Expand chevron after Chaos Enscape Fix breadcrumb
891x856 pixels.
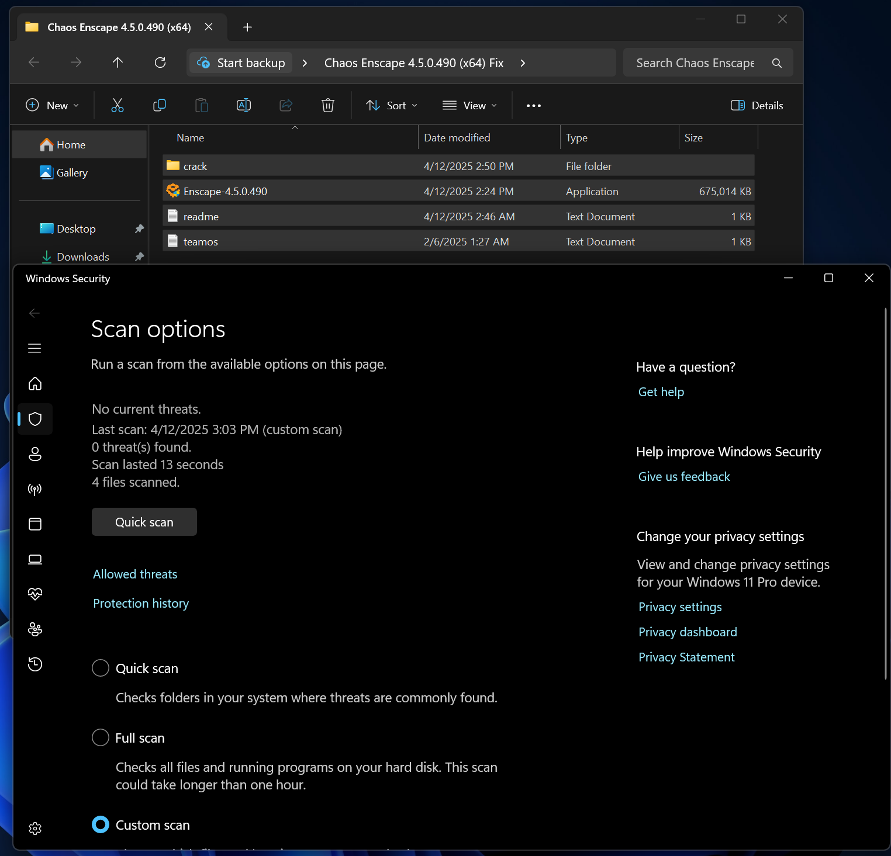click(x=523, y=63)
